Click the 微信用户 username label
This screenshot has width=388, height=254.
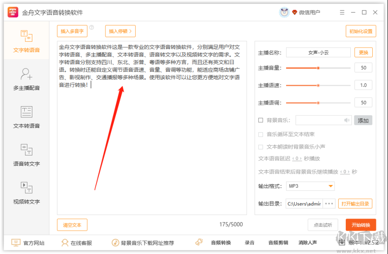309,13
